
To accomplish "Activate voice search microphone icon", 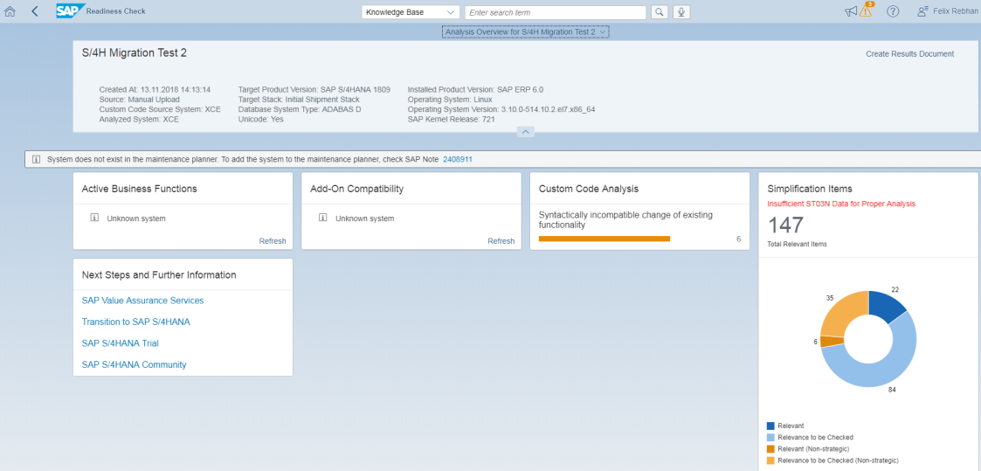I will tap(681, 12).
